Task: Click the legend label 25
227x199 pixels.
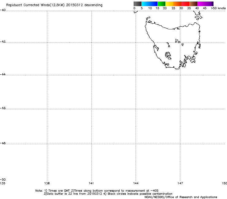Action: coord(173,8)
